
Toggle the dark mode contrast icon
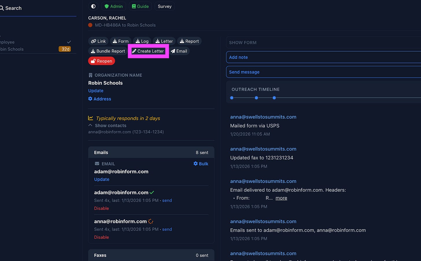click(x=93, y=6)
